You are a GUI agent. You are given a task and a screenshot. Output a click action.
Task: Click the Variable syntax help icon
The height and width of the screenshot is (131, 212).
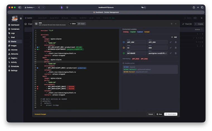[x=123, y=63]
